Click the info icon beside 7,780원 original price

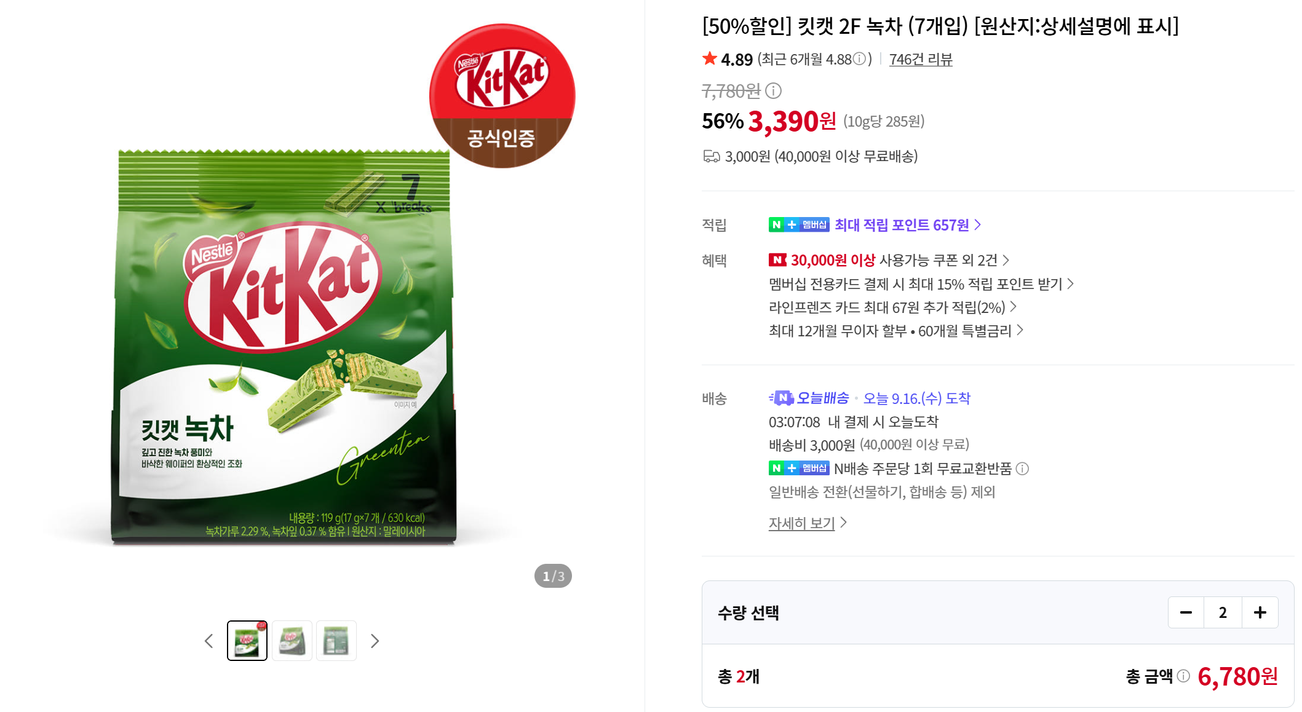click(x=774, y=91)
